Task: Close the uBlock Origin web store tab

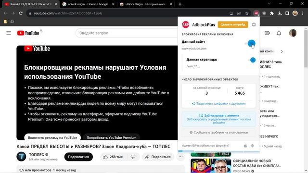Action: click(171, 4)
